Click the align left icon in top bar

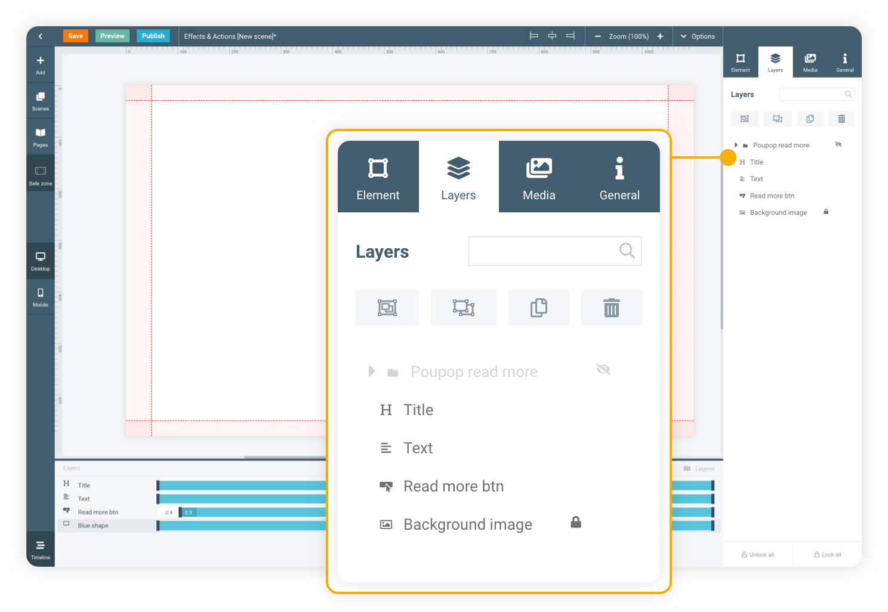534,36
